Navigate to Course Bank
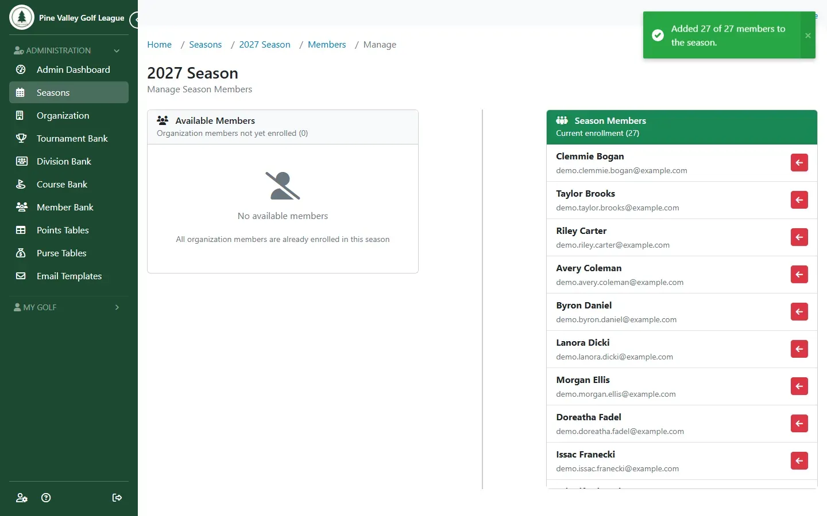 (69, 184)
